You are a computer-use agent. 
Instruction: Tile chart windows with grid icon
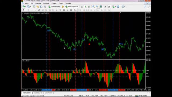101,6
